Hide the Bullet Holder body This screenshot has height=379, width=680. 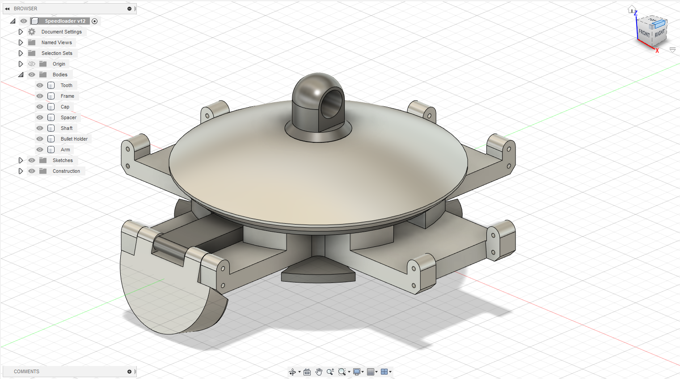pos(40,139)
